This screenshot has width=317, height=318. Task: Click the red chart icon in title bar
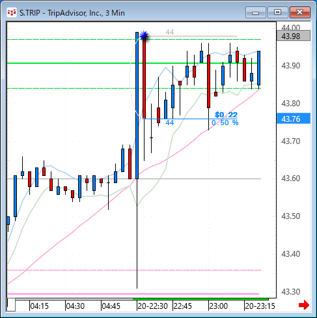tap(11, 12)
